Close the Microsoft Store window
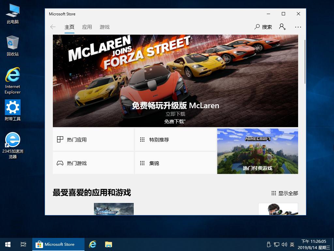 coord(298,14)
